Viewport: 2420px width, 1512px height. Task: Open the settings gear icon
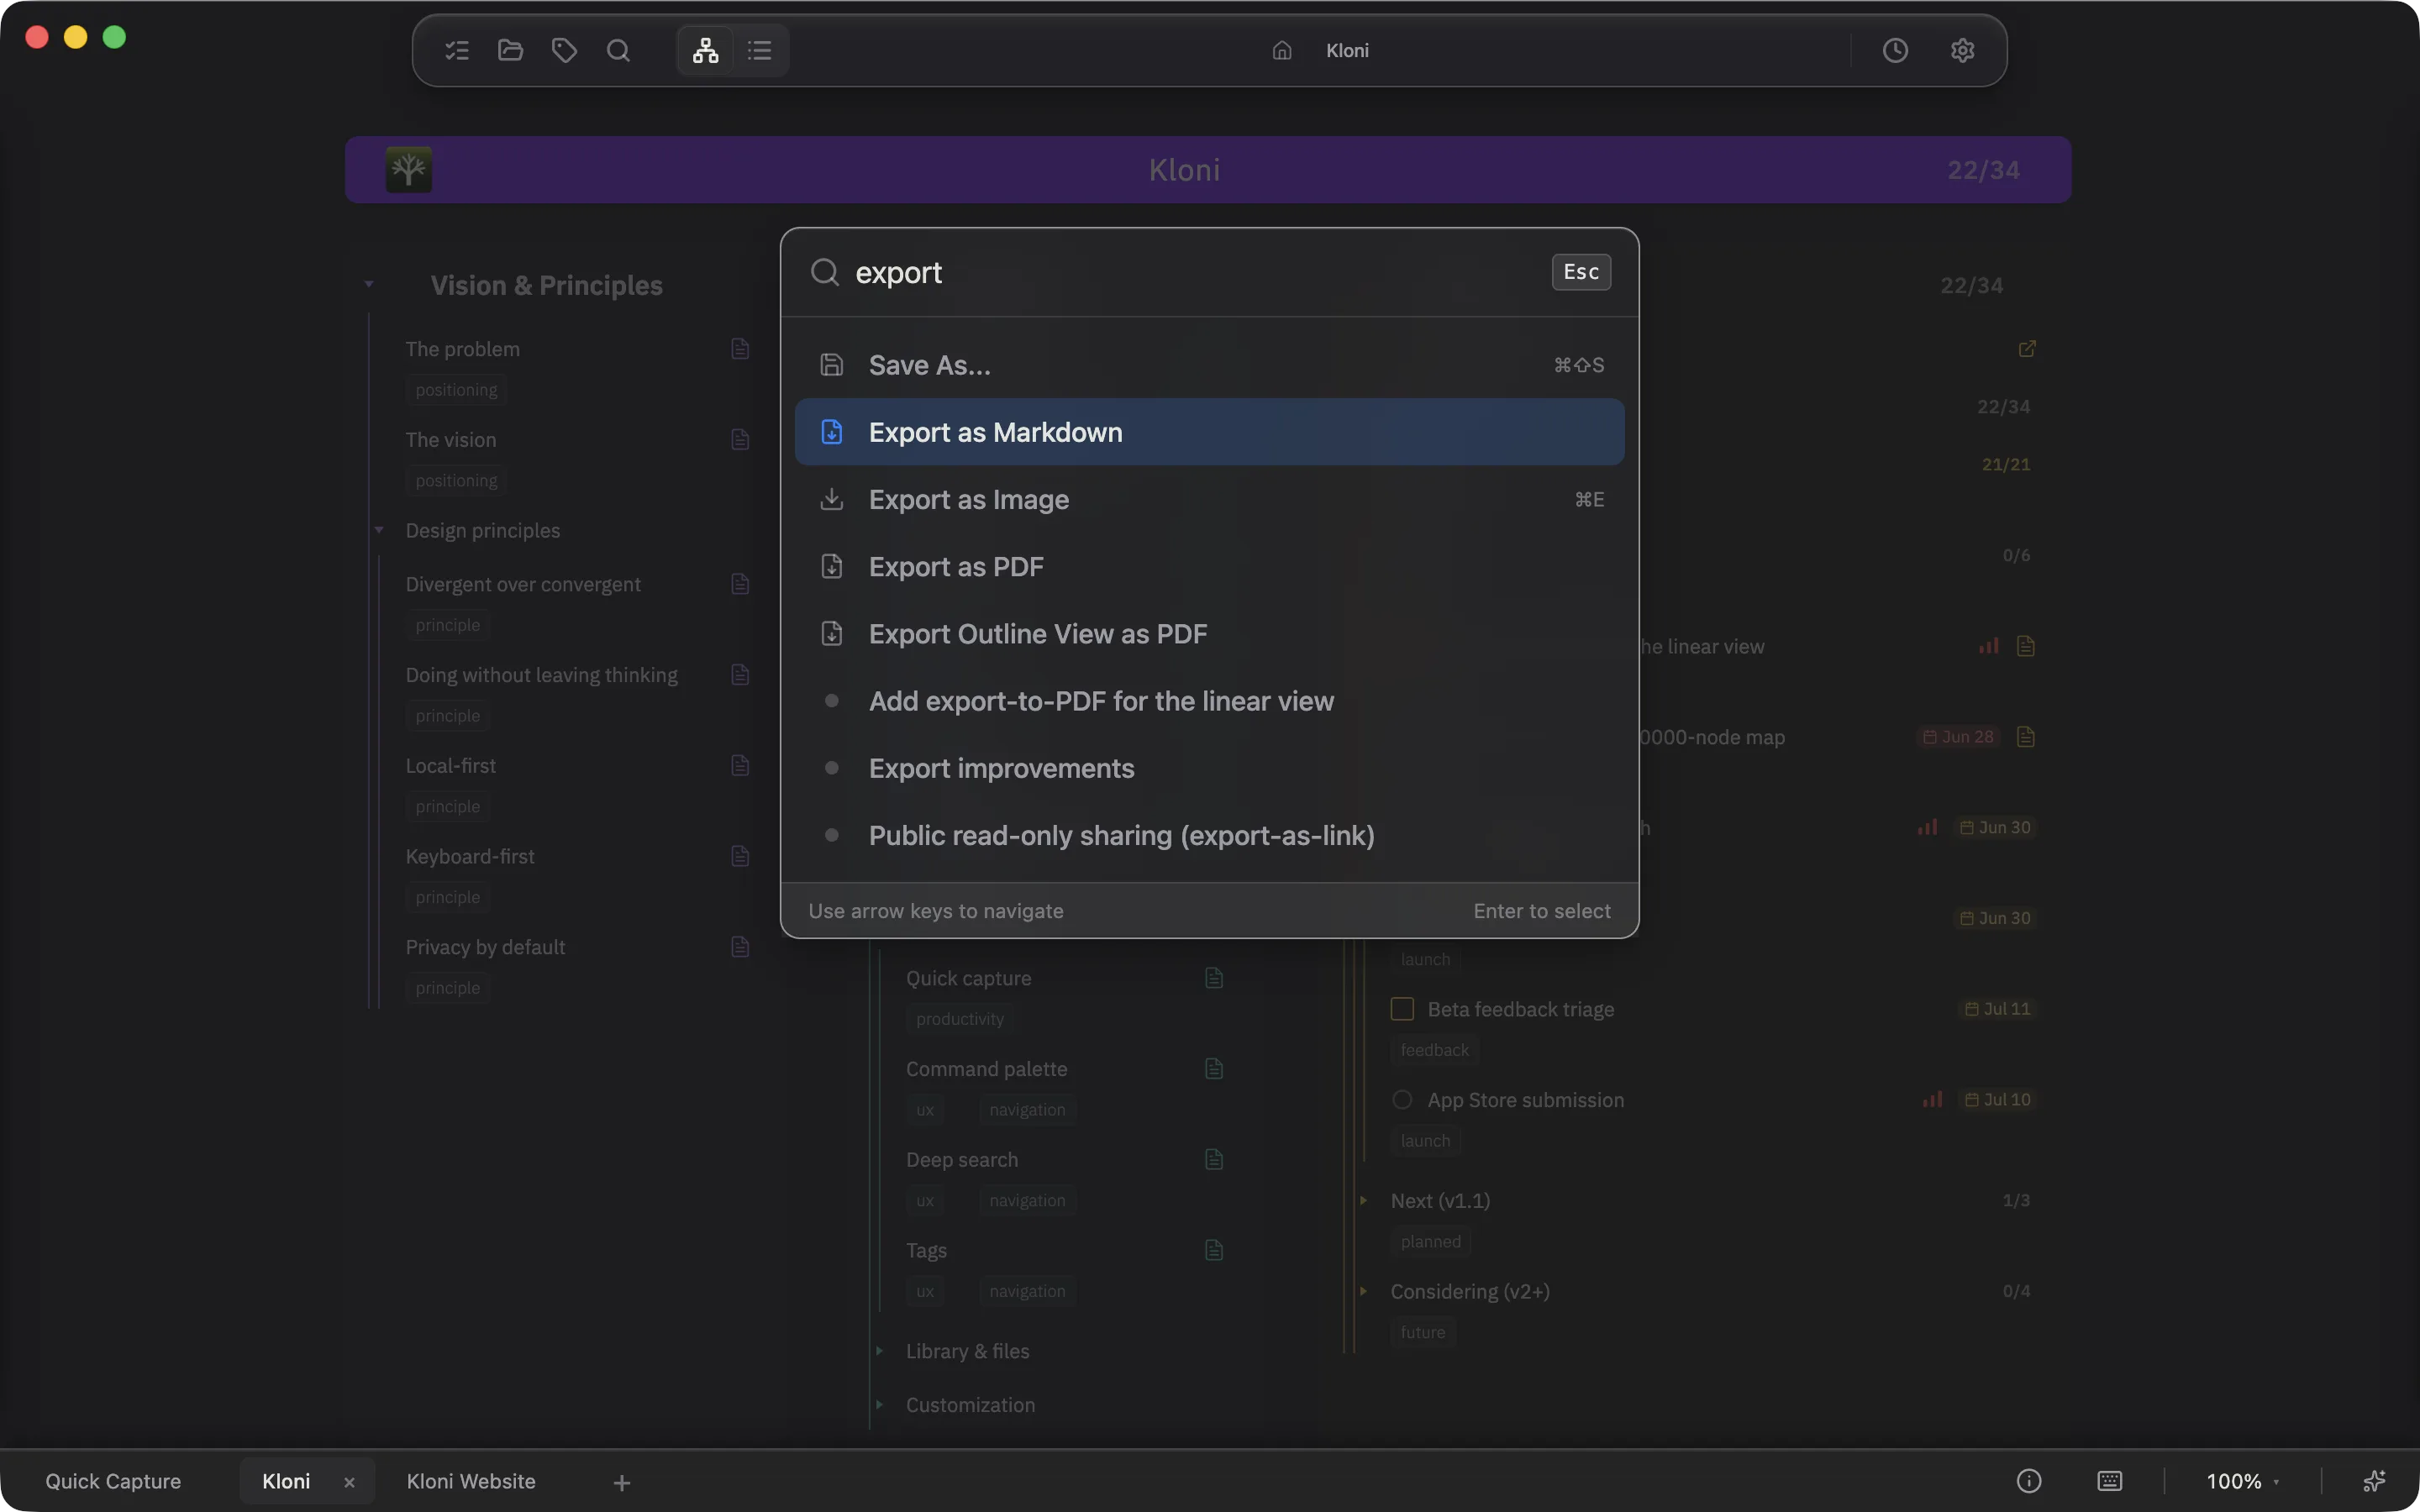coord(1962,50)
